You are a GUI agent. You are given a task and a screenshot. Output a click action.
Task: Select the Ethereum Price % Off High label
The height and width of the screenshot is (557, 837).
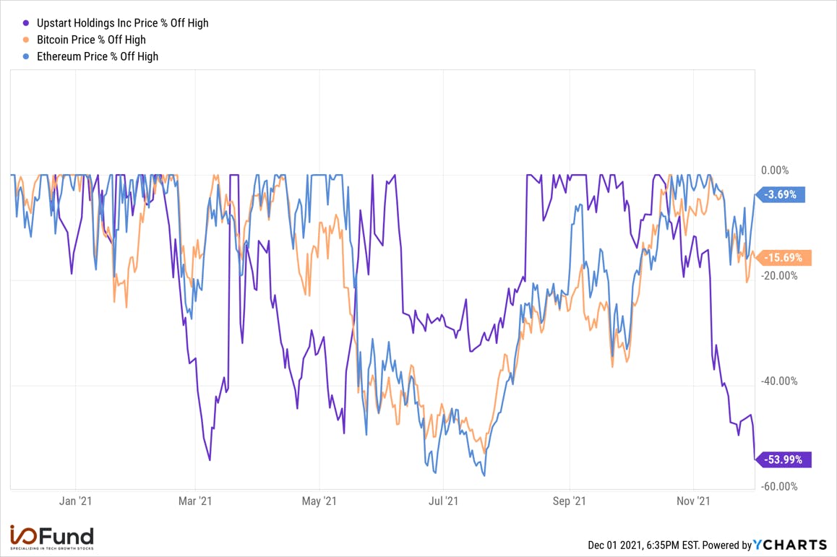(x=97, y=56)
